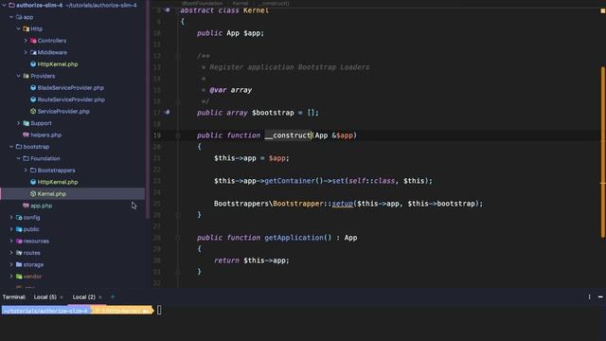Fold the getApplication function at its gutter toggle
Viewport: 606px width, 341px height.
(178, 238)
